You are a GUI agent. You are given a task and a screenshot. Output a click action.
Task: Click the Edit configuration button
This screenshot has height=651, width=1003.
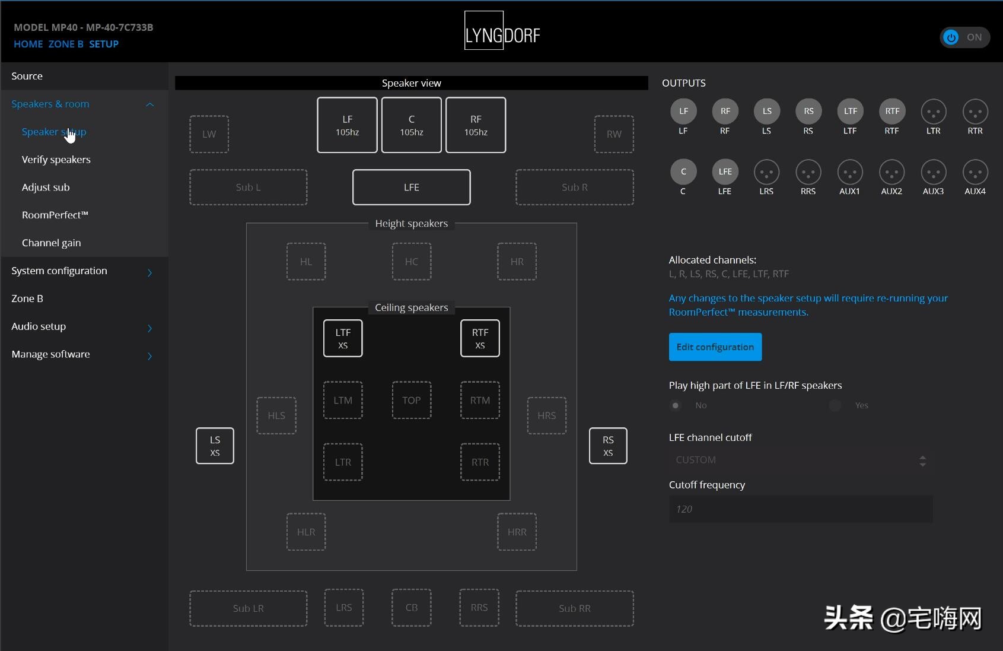click(715, 347)
